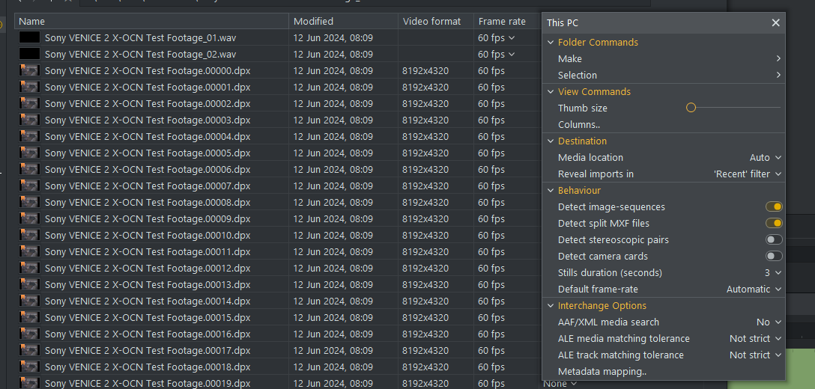815x389 pixels.
Task: Select file Test Footage.00011.dpx
Action: pos(148,252)
